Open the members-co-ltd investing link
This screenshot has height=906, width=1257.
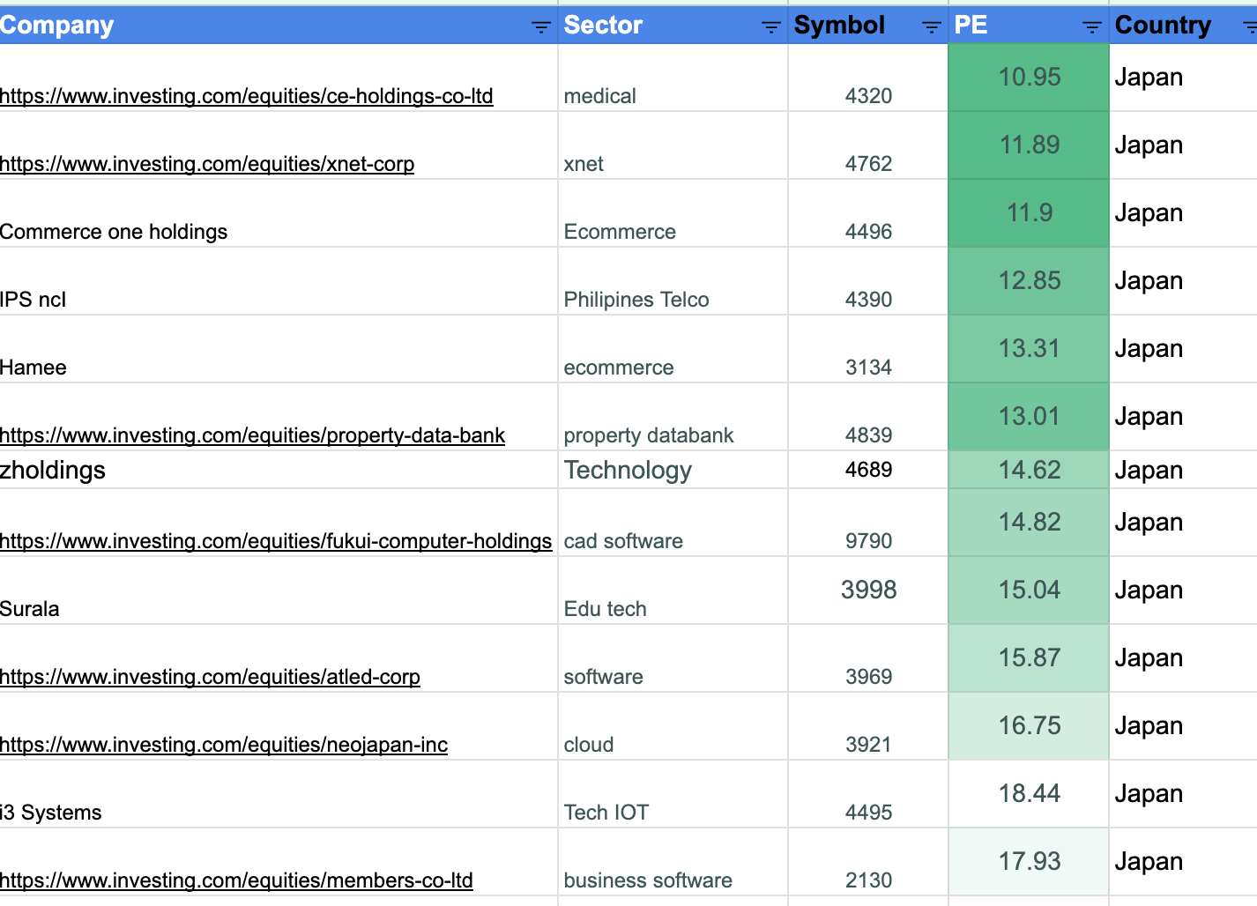(x=236, y=880)
